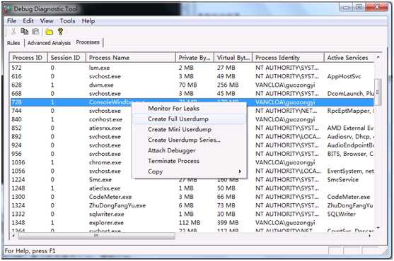Click the Debug Diagnostic Tool title icon
The image size is (394, 261).
(8, 9)
